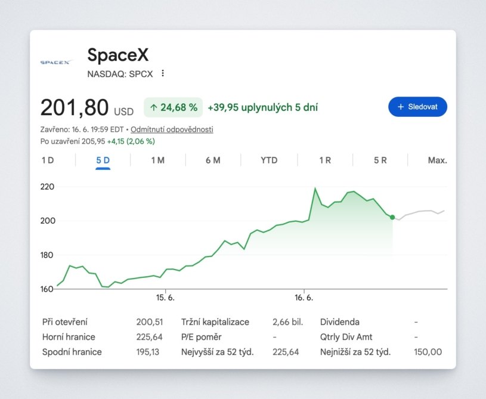Click the Sledovat follow button
Viewport: 486px width, 399px height.
point(417,107)
